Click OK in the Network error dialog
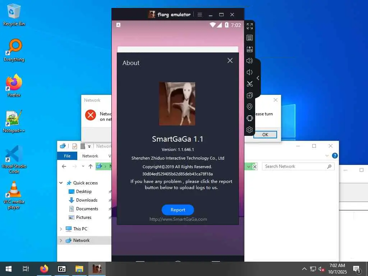 [265, 134]
